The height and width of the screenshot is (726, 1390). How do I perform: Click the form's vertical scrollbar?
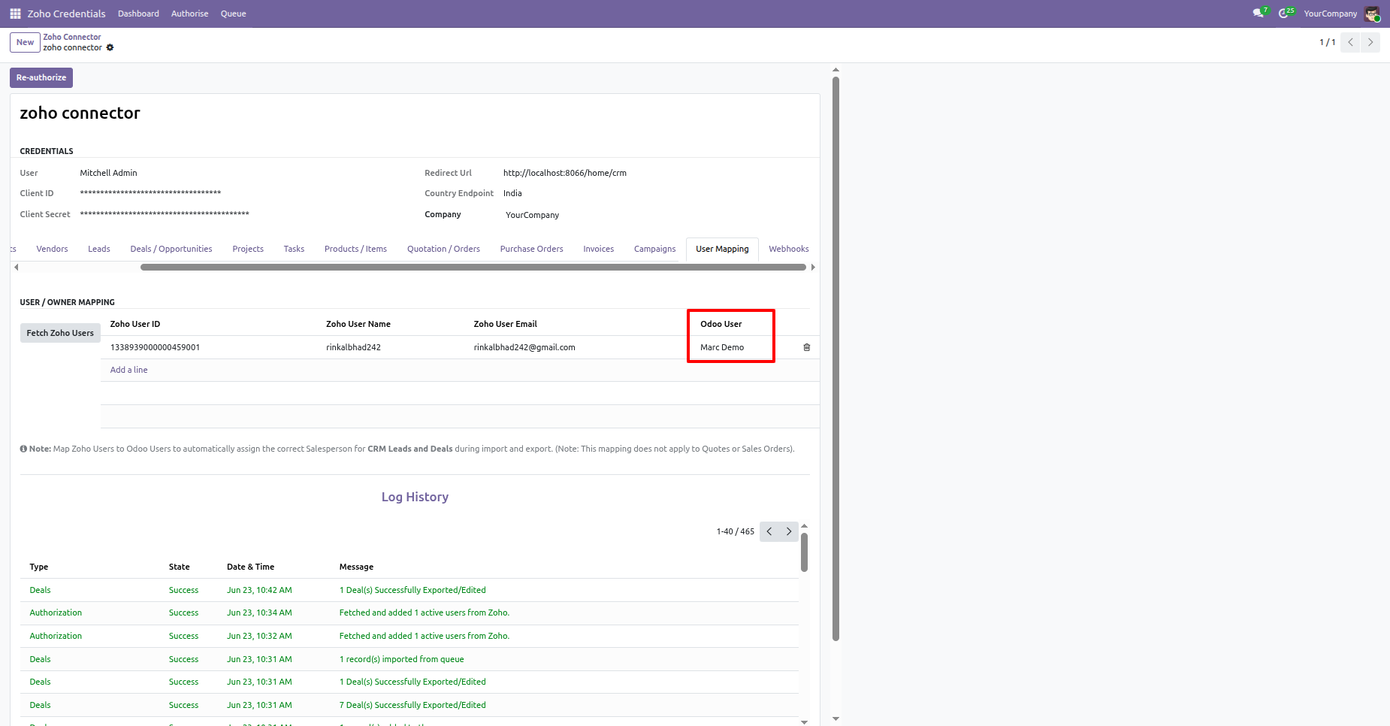click(836, 358)
